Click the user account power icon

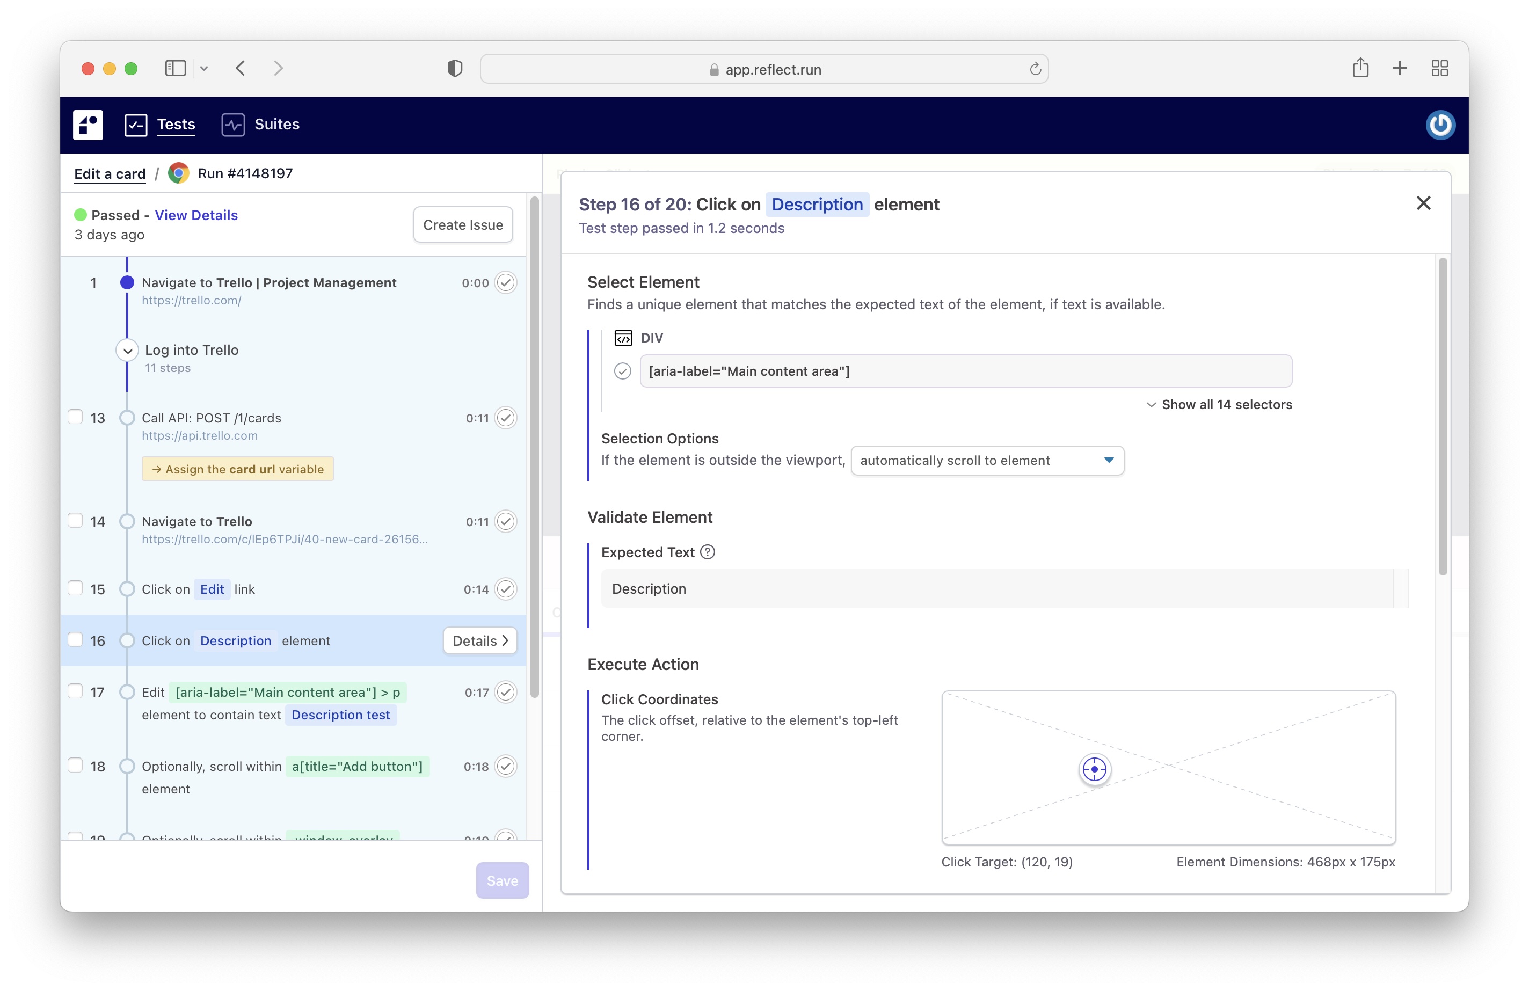pyautogui.click(x=1440, y=125)
